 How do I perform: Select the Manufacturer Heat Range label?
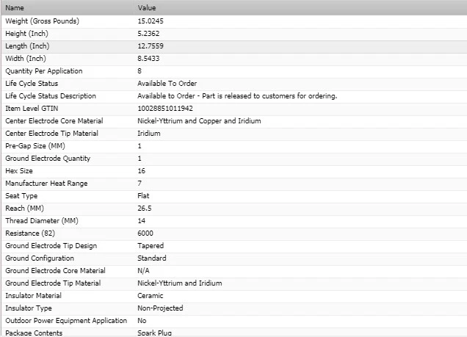[47, 184]
